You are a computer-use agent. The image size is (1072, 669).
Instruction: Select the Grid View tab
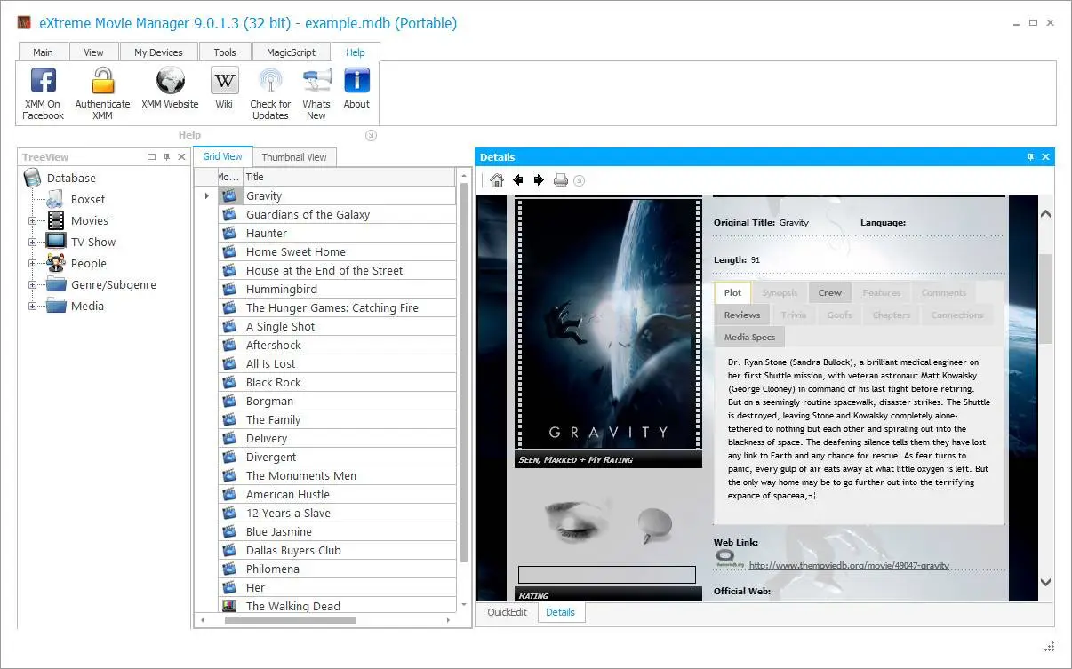coord(223,156)
